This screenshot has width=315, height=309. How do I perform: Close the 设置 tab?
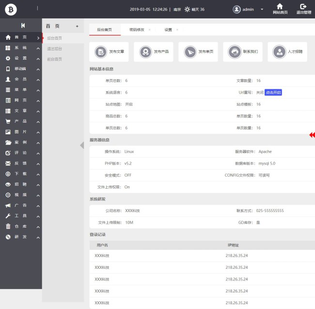tap(177, 30)
